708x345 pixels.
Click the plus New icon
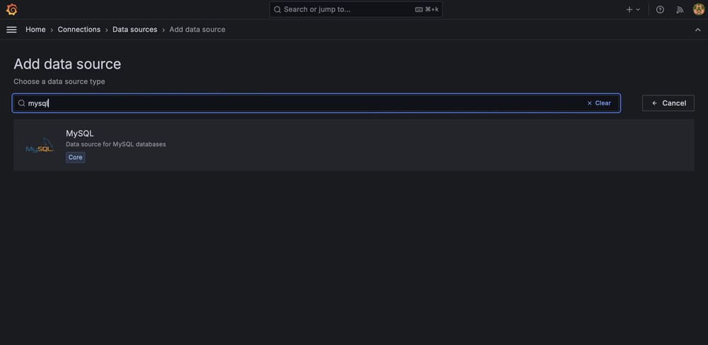click(x=629, y=9)
